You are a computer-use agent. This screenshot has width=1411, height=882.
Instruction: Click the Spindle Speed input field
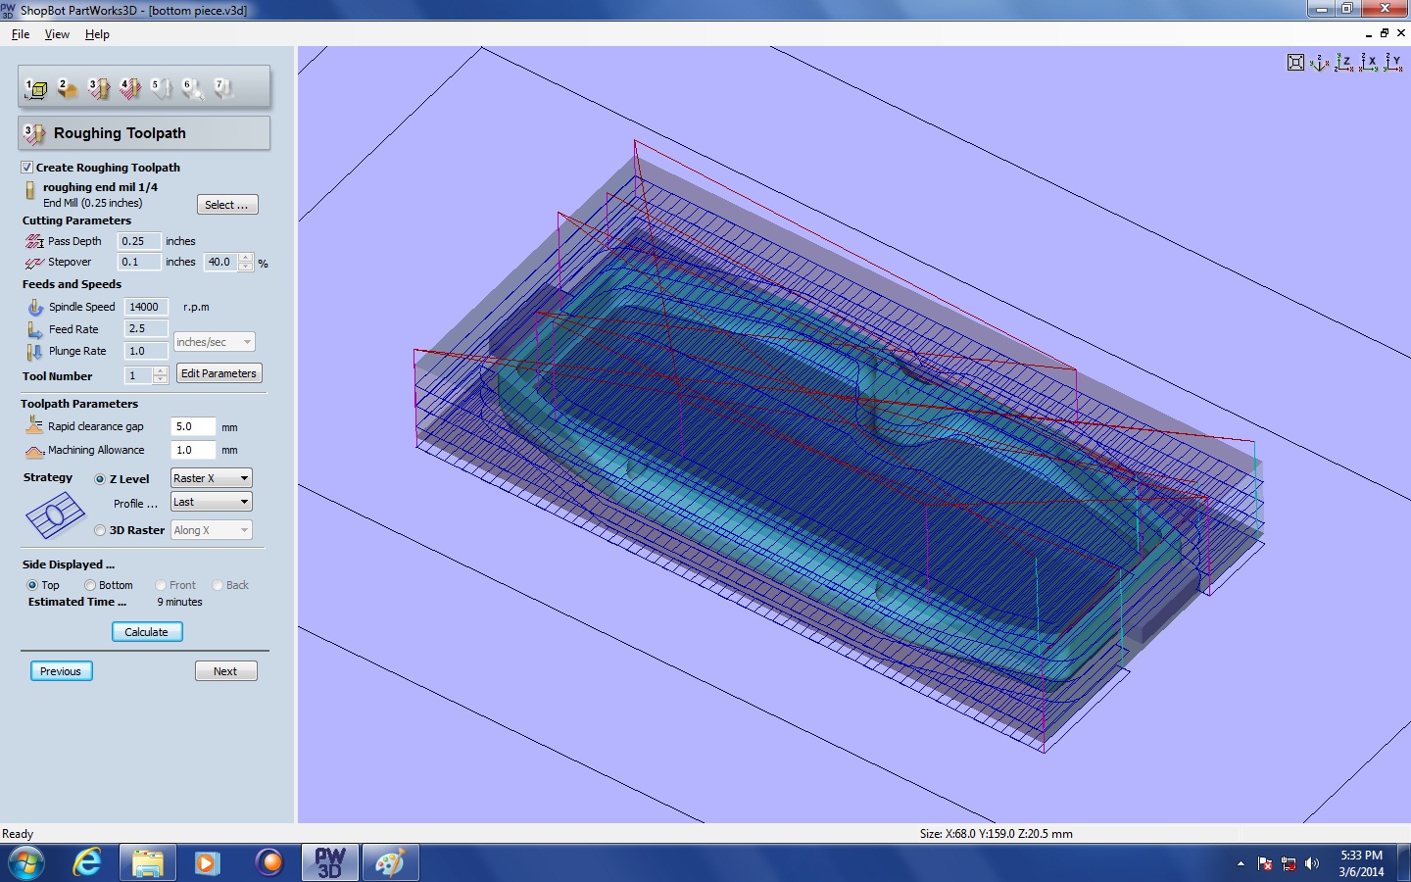[147, 307]
